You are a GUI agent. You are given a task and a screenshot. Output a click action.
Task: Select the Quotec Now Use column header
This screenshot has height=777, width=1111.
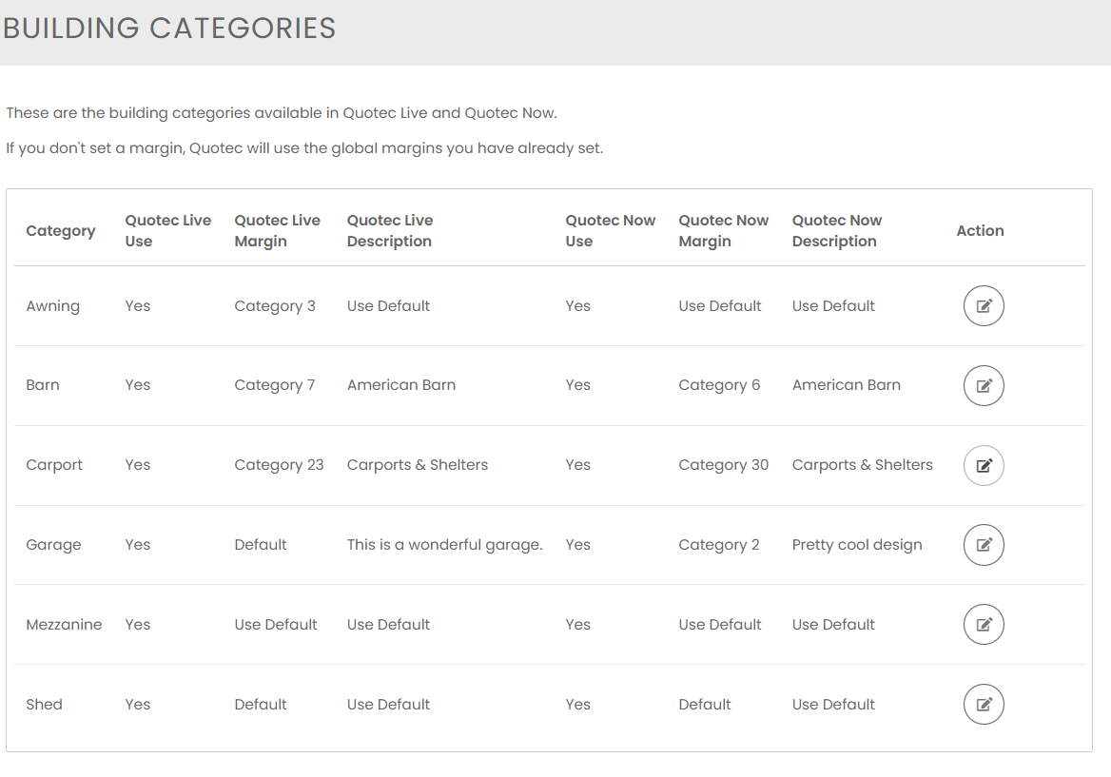[610, 231]
